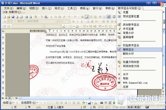Viewport: 166px width, 110px height.
Task: Click COM 加载项(C)... toolbar button
Action: point(14,12)
